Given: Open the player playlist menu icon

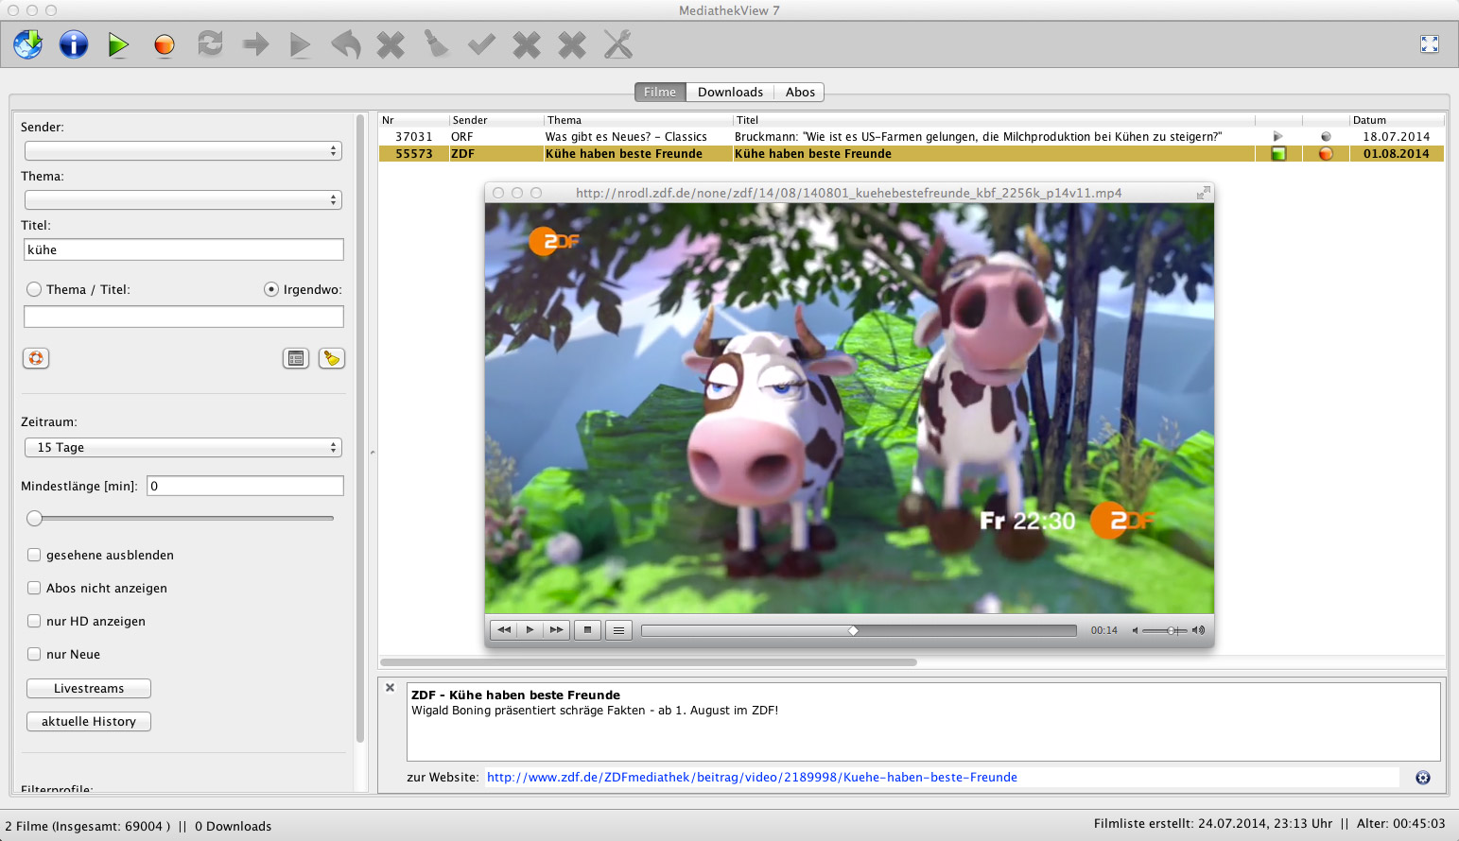Looking at the screenshot, I should point(618,630).
